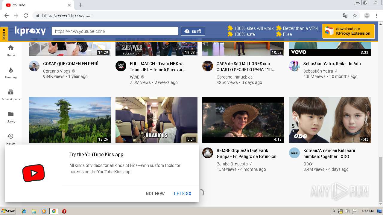This screenshot has height=215, width=383.
Task: Click the Bembe Orquesta channel avatar
Action: [208, 153]
